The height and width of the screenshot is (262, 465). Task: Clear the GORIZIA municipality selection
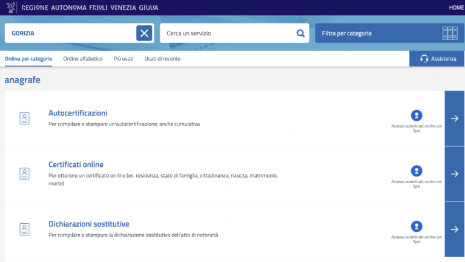tap(144, 33)
